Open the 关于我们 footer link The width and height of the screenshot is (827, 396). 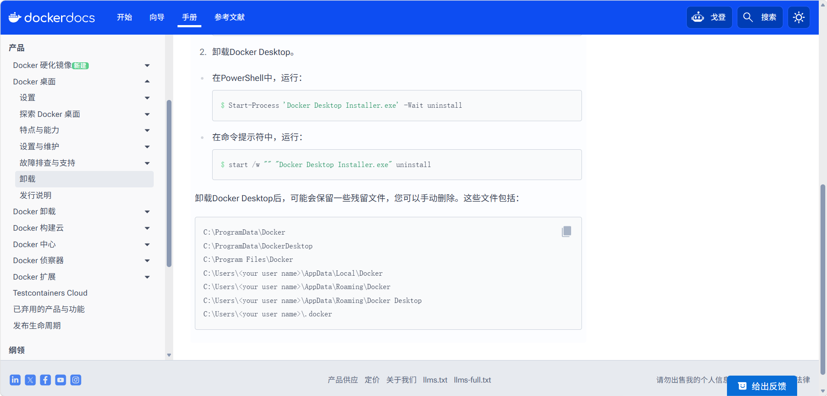tap(401, 380)
